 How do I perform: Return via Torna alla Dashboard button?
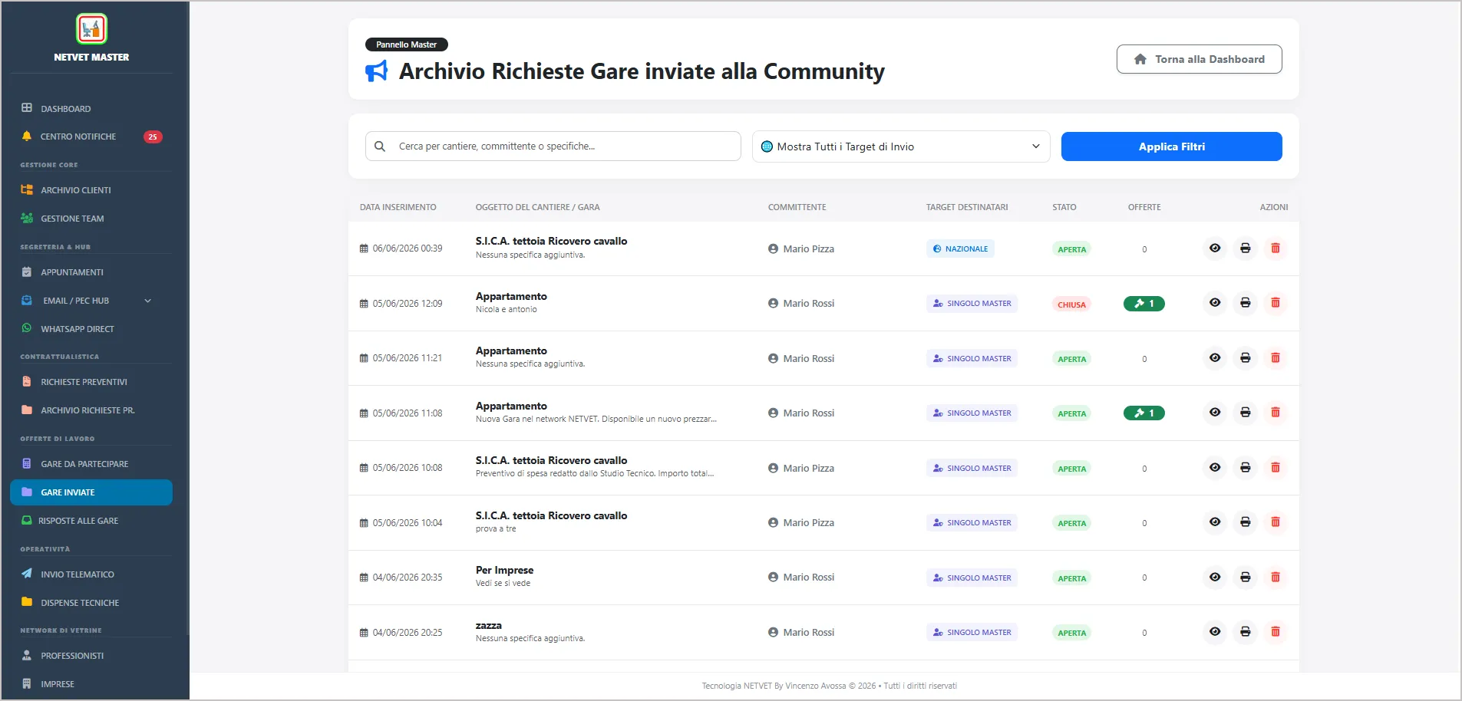(x=1199, y=59)
